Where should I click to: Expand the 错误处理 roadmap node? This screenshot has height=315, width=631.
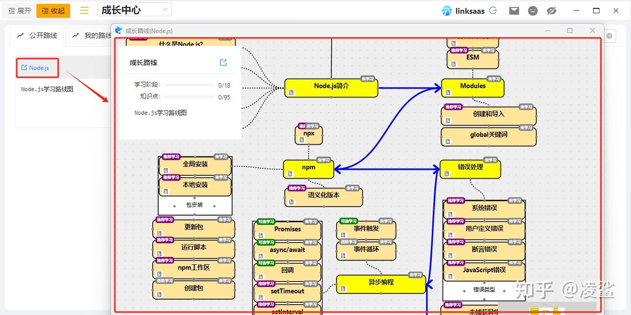pos(470,168)
